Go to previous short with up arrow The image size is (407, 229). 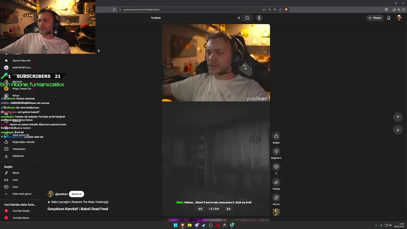coord(398,117)
